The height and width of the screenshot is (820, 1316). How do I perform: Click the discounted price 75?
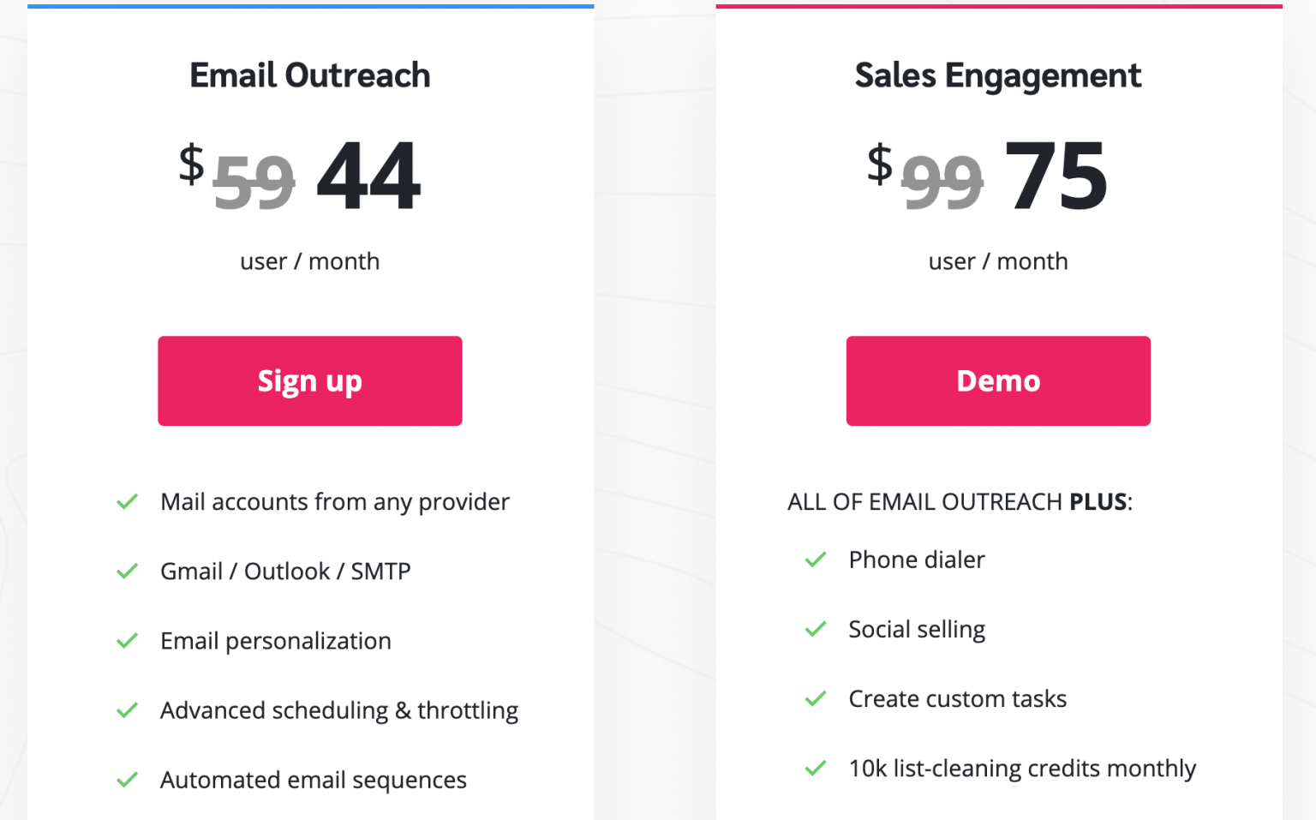(1056, 177)
